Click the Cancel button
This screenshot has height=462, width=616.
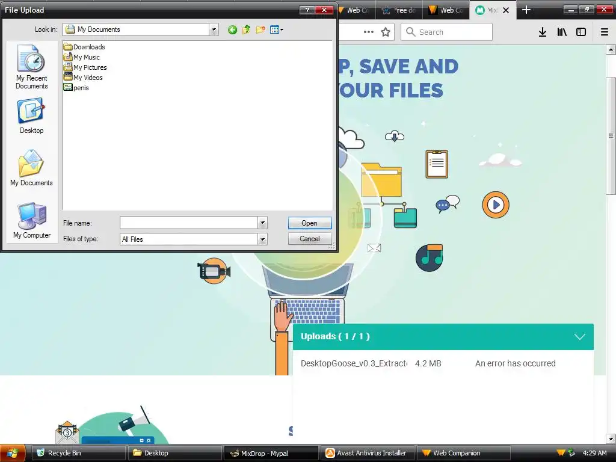click(310, 239)
